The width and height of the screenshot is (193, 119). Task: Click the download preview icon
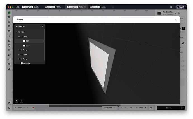tap(22, 101)
